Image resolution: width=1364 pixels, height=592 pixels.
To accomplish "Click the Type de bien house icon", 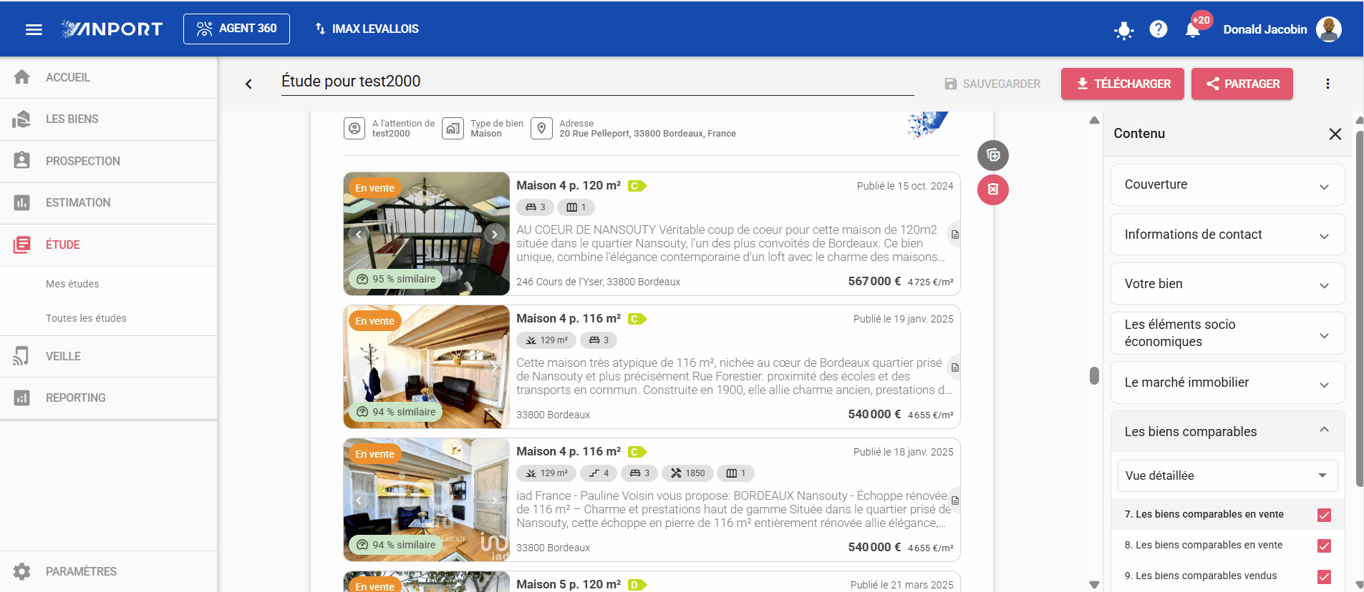I will pyautogui.click(x=453, y=129).
